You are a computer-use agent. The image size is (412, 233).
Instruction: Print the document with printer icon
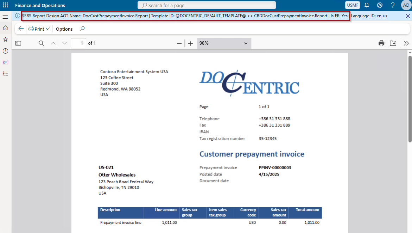click(381, 43)
